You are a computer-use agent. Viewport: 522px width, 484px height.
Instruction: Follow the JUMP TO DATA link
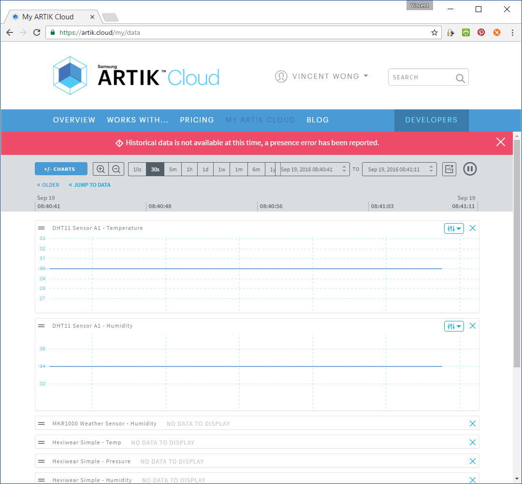point(89,185)
